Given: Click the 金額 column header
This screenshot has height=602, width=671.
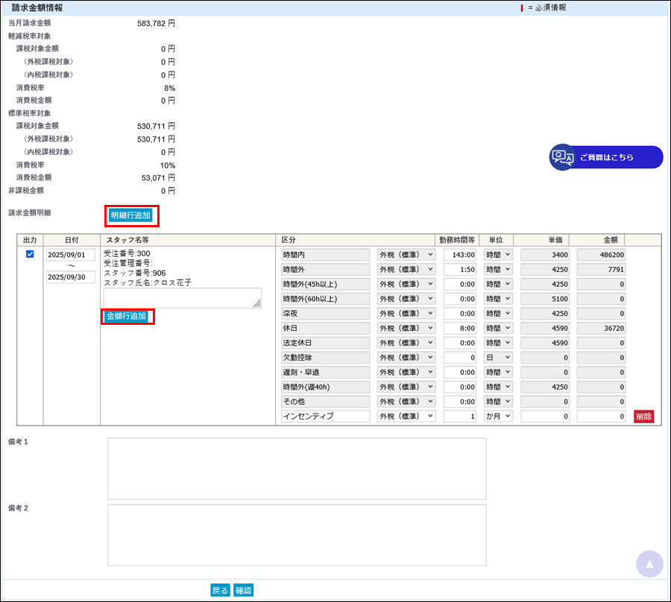Looking at the screenshot, I should pyautogui.click(x=610, y=240).
